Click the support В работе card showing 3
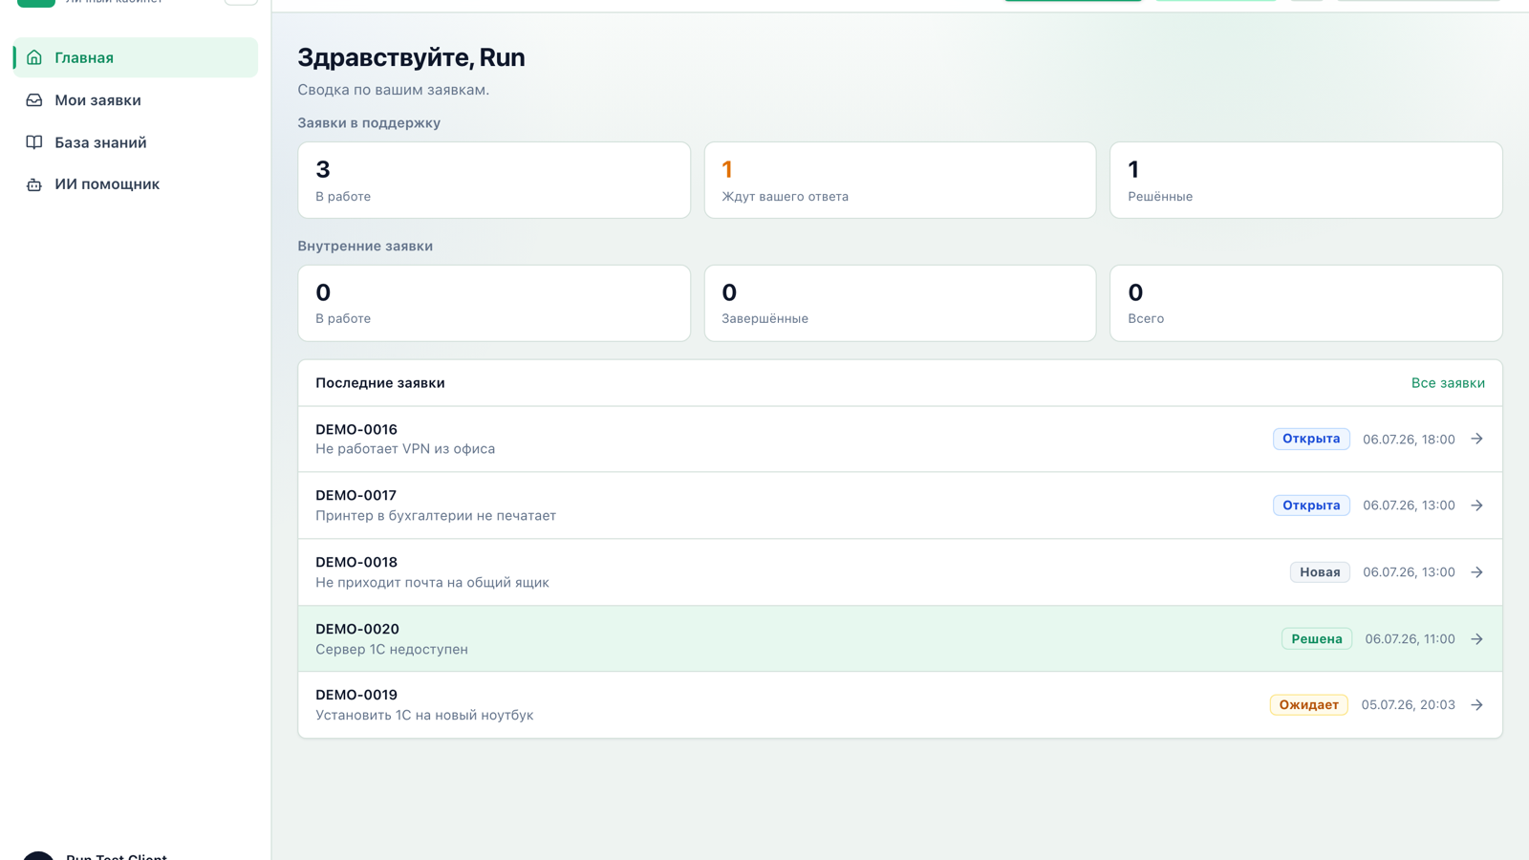This screenshot has width=1529, height=860. pos(494,180)
